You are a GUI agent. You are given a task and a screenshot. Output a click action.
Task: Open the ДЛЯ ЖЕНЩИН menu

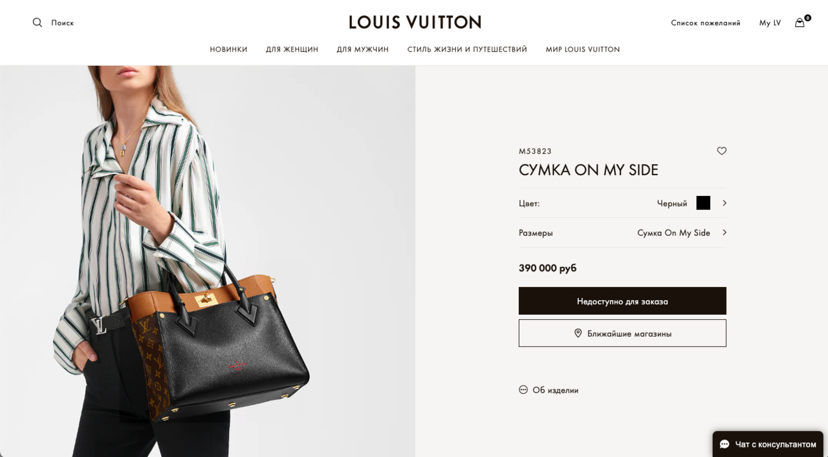[292, 49]
